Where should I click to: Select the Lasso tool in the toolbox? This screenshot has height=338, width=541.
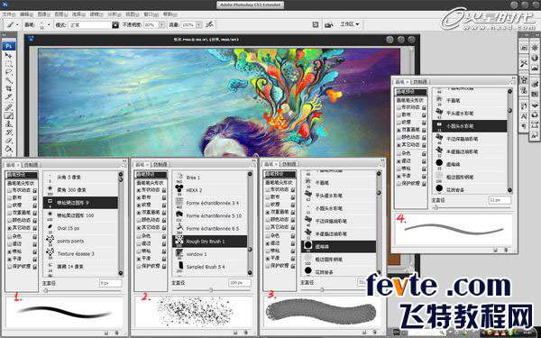[9, 72]
